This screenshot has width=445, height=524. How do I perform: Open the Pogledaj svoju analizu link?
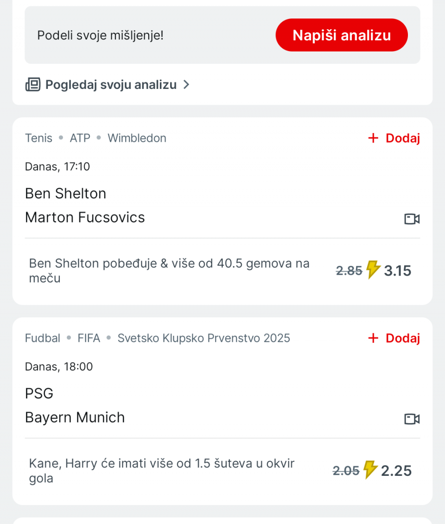point(111,85)
